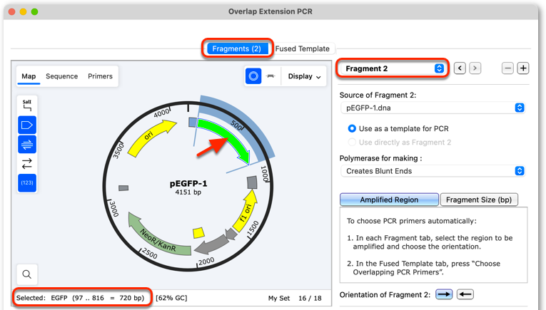Toggle the show primers icon
Image resolution: width=546 pixels, height=310 pixels.
pos(27,144)
